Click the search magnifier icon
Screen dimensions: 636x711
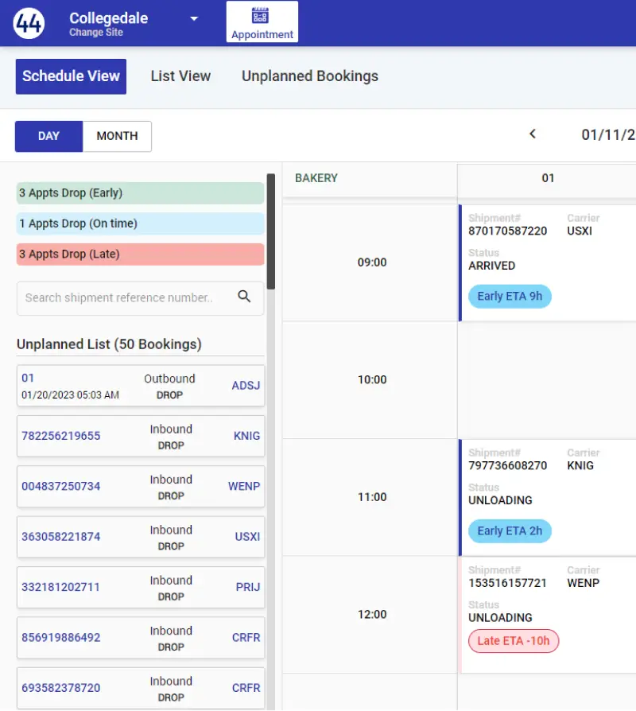(244, 297)
